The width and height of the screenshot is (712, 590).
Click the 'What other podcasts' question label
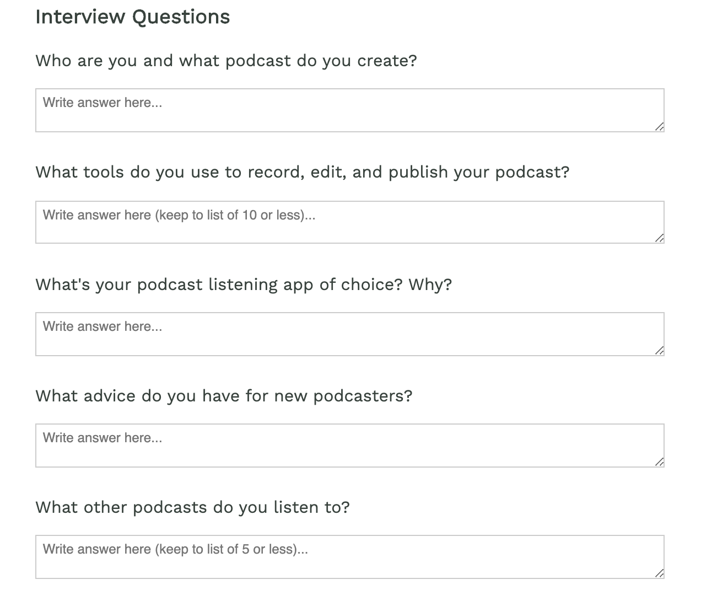click(192, 507)
